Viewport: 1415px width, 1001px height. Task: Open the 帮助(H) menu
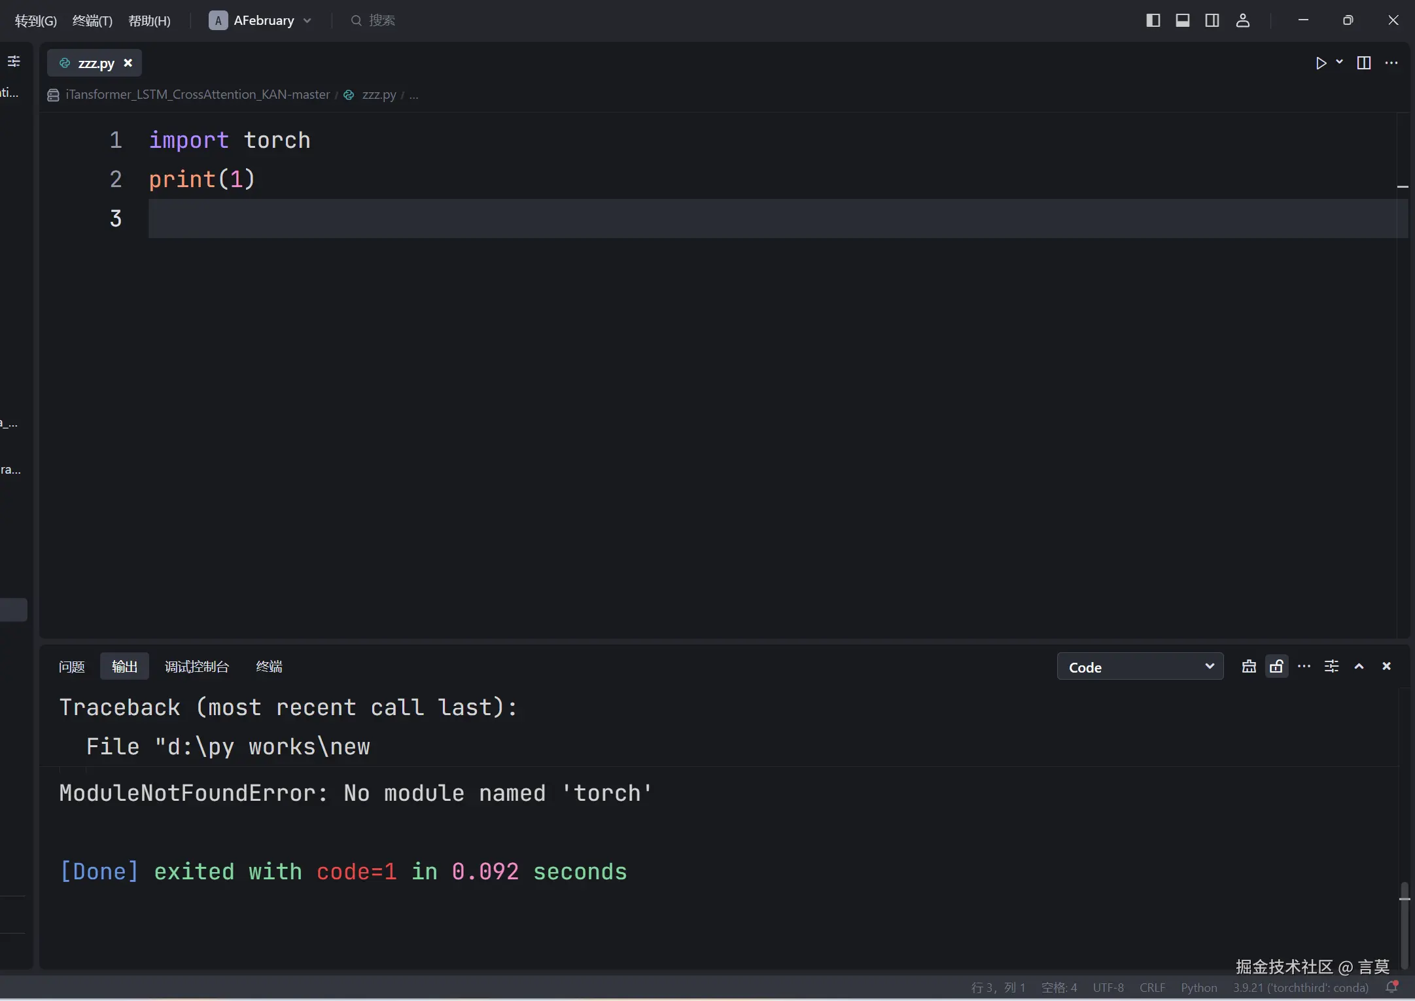click(149, 21)
